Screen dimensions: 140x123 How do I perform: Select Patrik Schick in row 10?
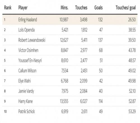pos(27,112)
